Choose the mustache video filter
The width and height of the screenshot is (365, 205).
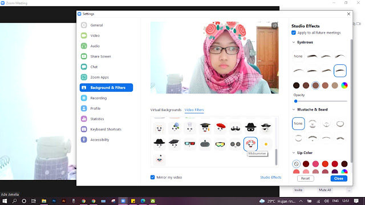[236, 128]
